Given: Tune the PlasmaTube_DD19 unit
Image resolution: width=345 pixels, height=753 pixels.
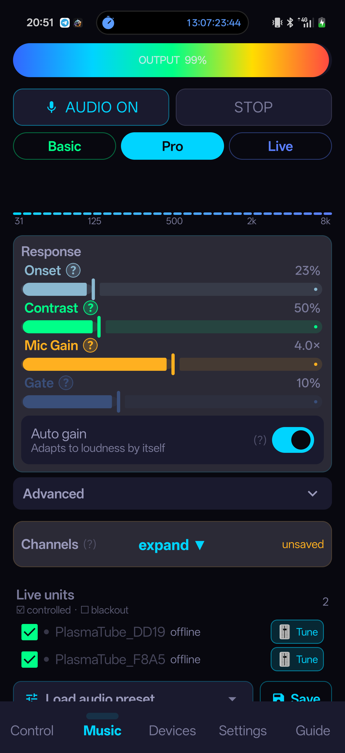Looking at the screenshot, I should pyautogui.click(x=297, y=632).
